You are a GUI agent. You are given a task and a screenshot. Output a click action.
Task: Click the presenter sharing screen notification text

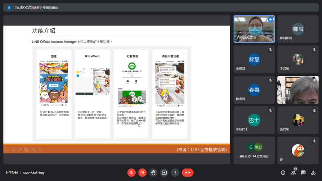pyautogui.click(x=36, y=8)
